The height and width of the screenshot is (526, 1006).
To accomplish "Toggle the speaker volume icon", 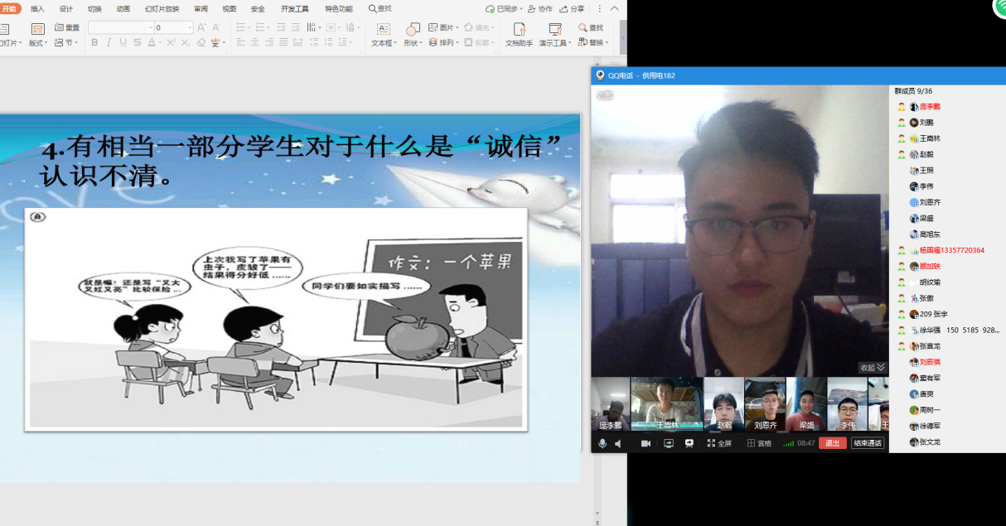I will pyautogui.click(x=618, y=443).
